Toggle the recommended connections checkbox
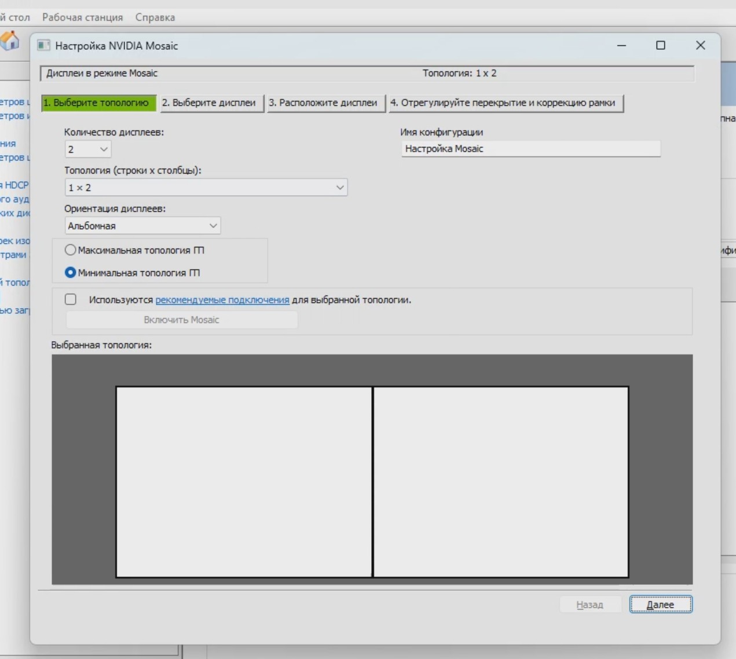Image resolution: width=736 pixels, height=659 pixels. [71, 299]
